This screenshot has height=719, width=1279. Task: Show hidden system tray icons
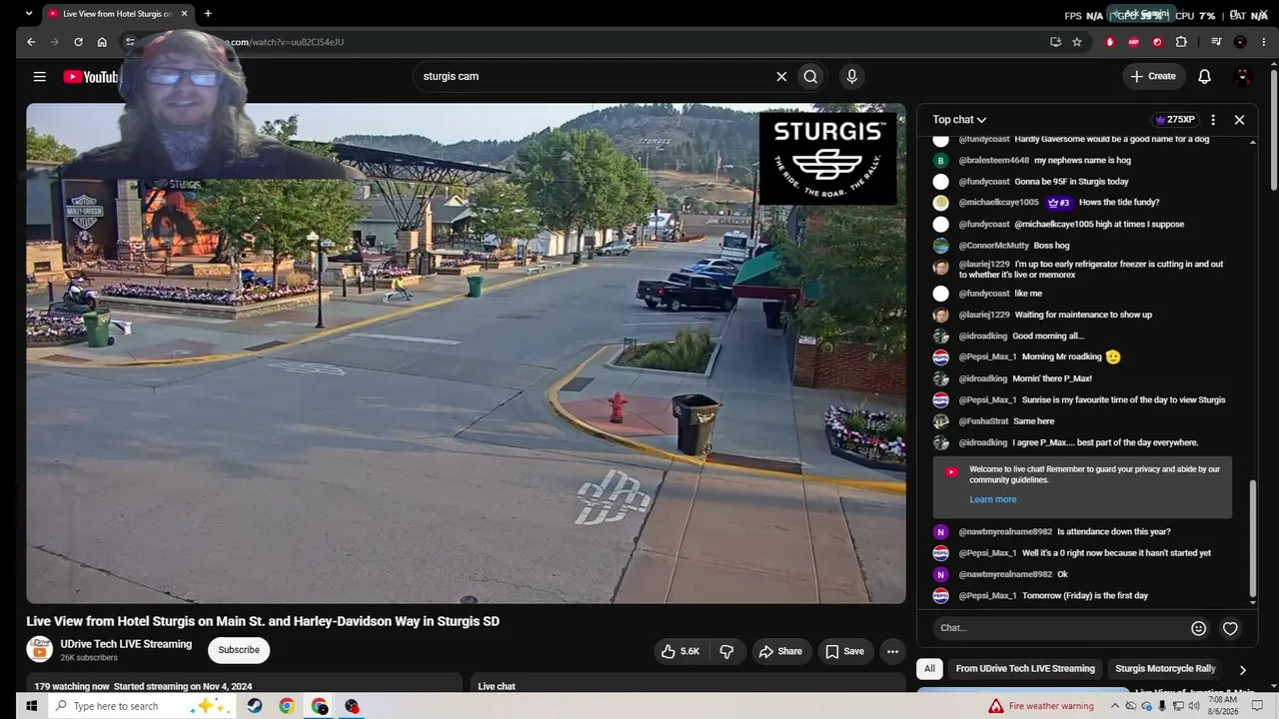click(1115, 706)
